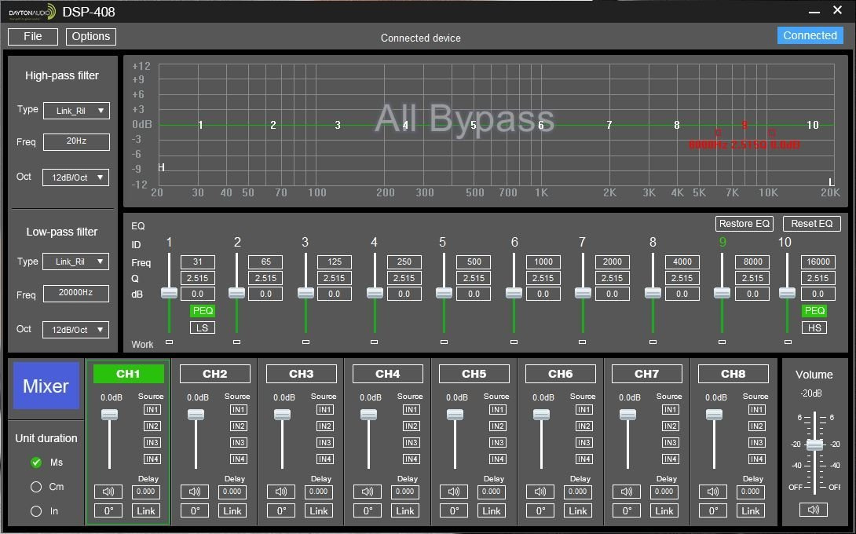The width and height of the screenshot is (856, 534).
Task: Expand the High-pass Oct slope dropdown
Action: [x=75, y=177]
